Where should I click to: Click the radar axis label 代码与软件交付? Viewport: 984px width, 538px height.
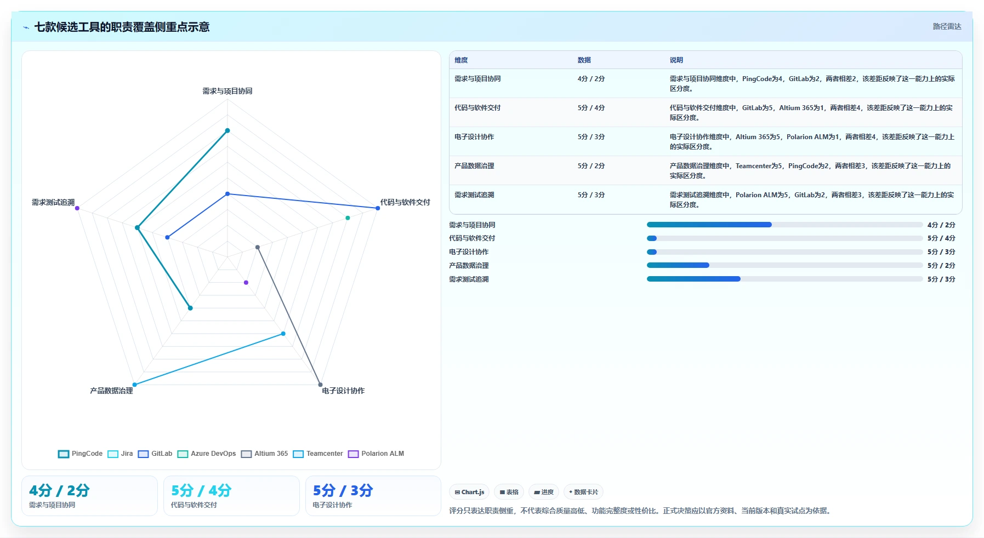(x=405, y=202)
